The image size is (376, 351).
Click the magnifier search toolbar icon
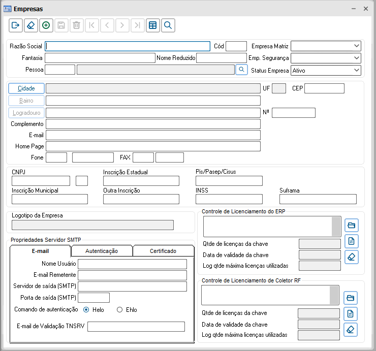pos(168,25)
